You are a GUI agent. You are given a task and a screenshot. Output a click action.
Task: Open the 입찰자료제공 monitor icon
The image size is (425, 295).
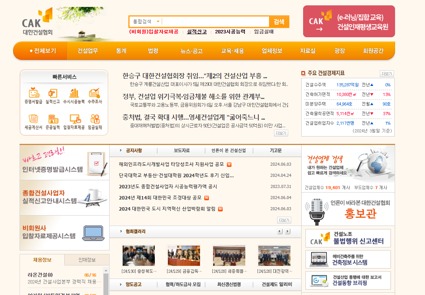[x=74, y=122]
